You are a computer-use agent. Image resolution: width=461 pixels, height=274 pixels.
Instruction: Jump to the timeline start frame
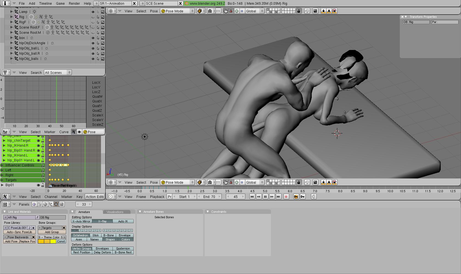[252, 197]
